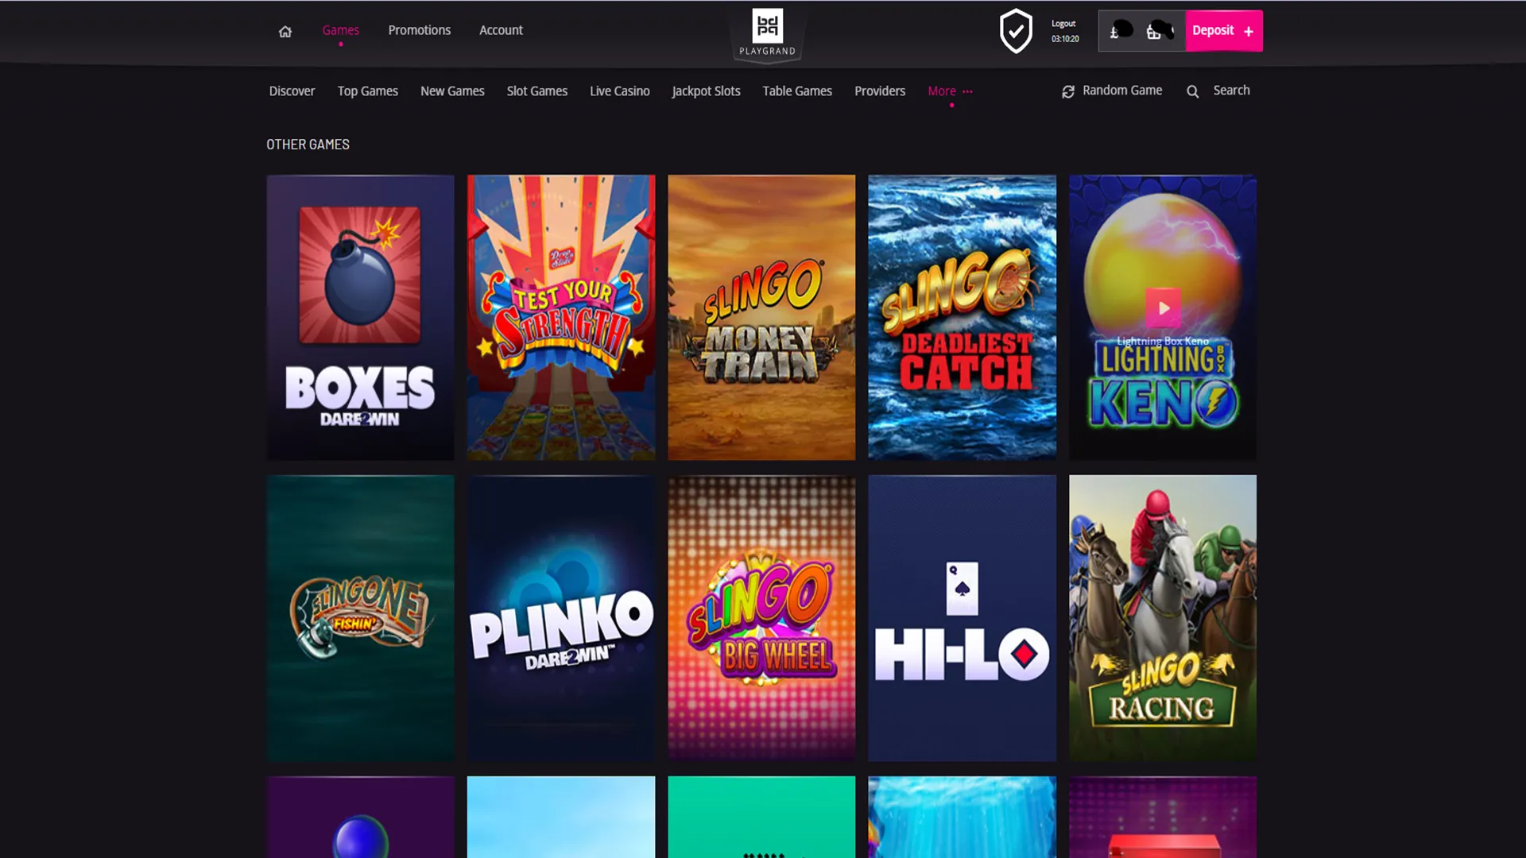Click the Random Game shuffle icon

coord(1067,91)
